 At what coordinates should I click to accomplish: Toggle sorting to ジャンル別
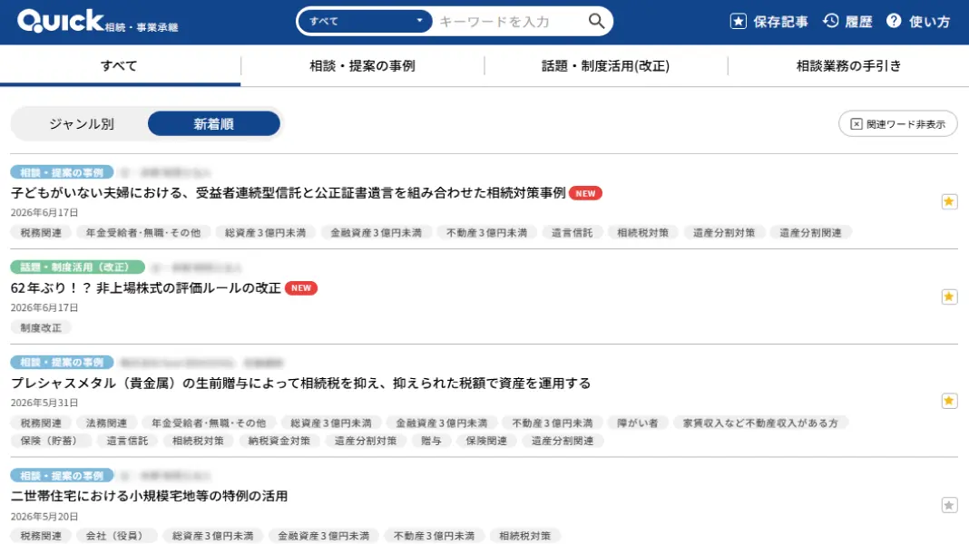pyautogui.click(x=82, y=124)
